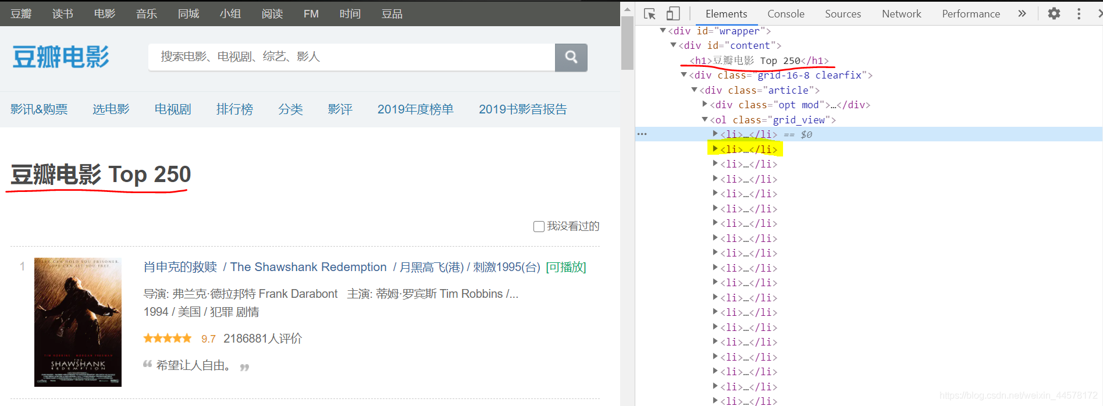Click the 2186881人评价 text
This screenshot has width=1103, height=406.
(263, 339)
